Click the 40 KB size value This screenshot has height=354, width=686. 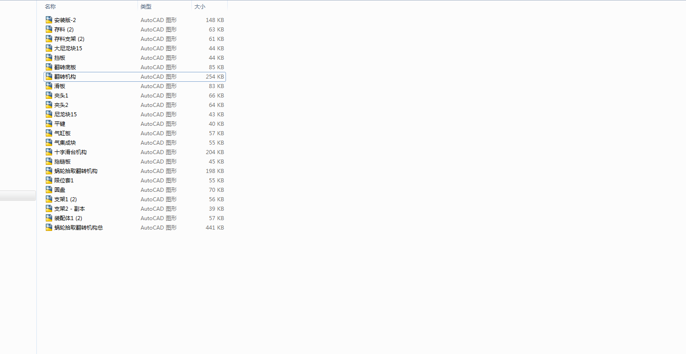point(217,124)
